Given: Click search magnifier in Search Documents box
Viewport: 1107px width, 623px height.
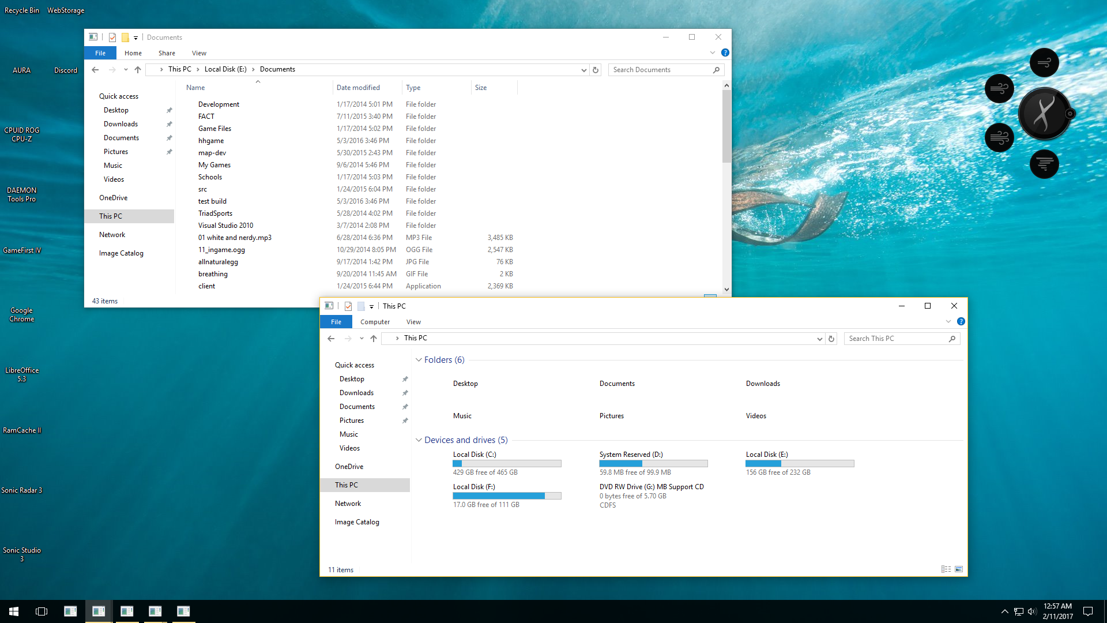Looking at the screenshot, I should (716, 70).
